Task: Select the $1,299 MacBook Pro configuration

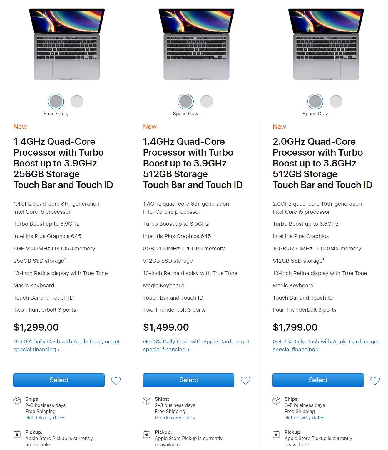Action: 58,380
